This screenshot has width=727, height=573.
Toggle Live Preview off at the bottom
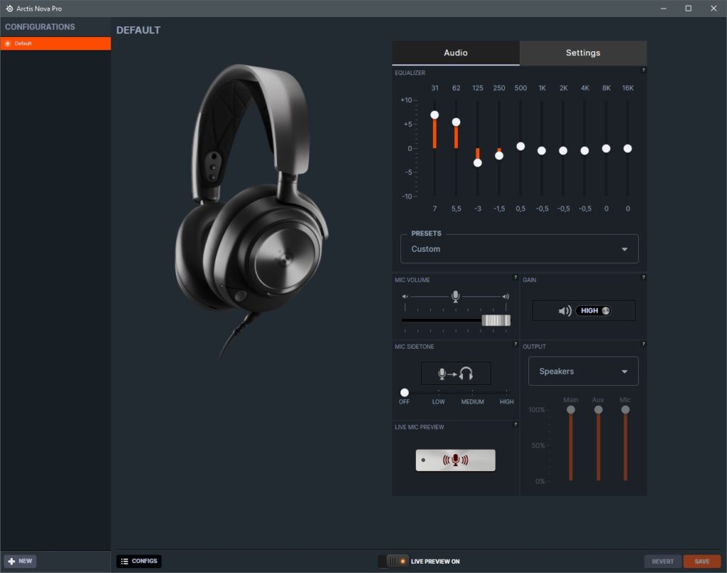394,561
